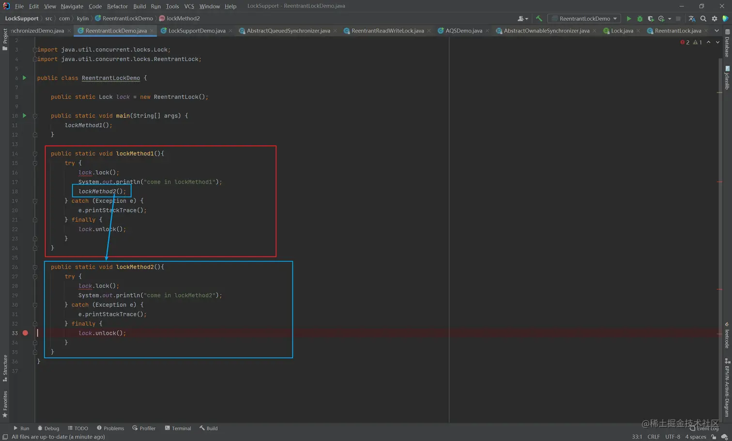Open the Project tool window
Image resolution: width=732 pixels, height=441 pixels.
[5, 39]
